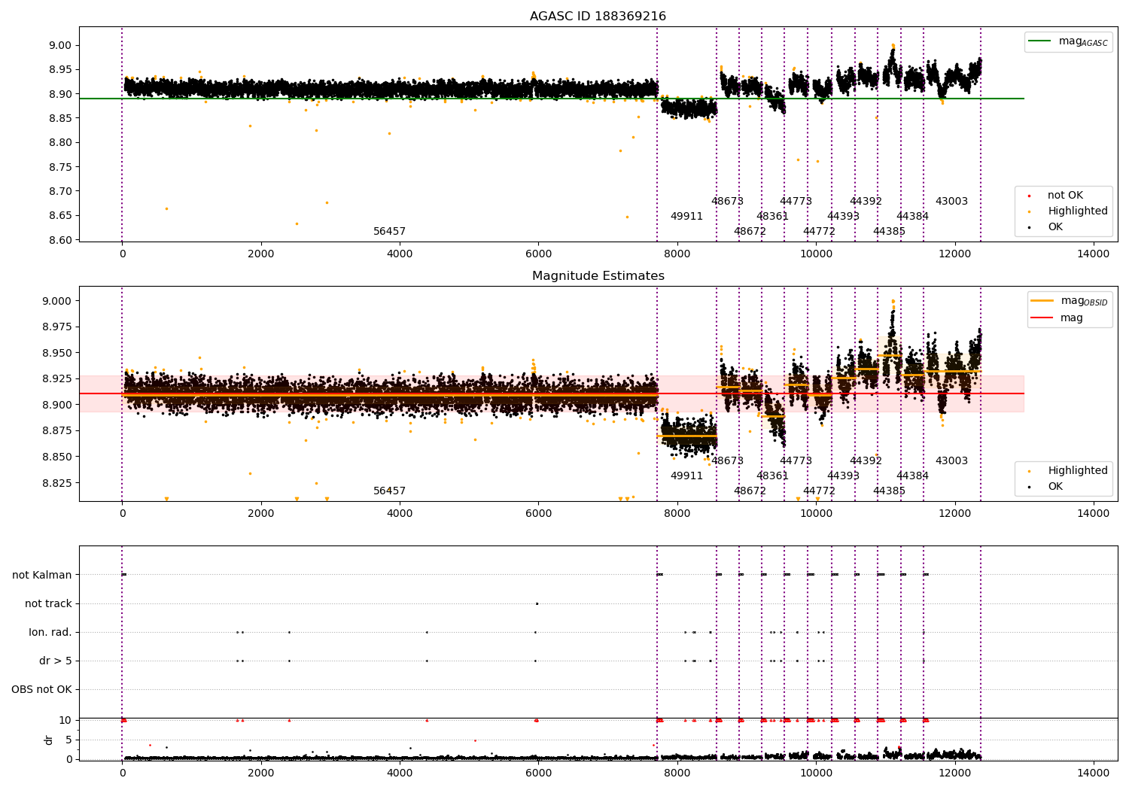Select "Highlighted" in the Magnitude Estimates legend
Image resolution: width=1129 pixels, height=790 pixels.
pyautogui.click(x=1078, y=471)
